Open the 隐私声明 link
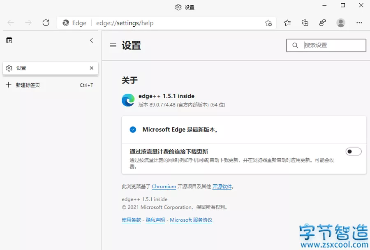370x250 pixels. [155, 220]
